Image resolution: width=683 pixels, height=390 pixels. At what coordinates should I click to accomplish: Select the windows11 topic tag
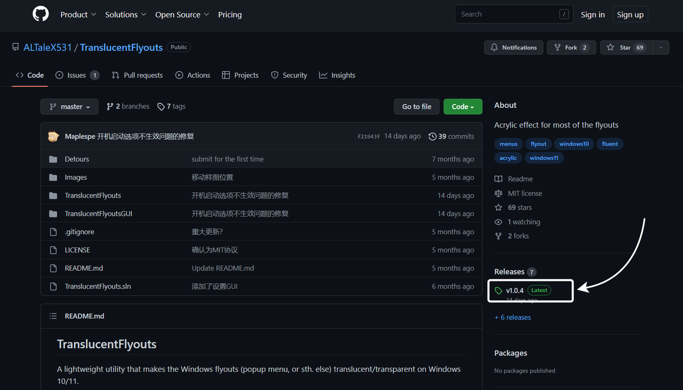(x=544, y=158)
